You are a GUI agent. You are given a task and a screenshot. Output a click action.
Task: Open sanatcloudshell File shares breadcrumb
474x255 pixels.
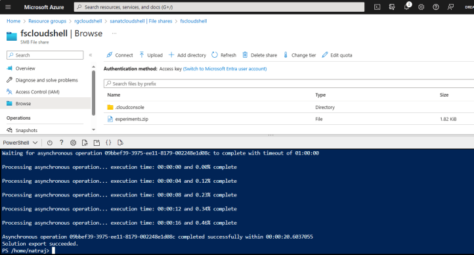pos(141,21)
